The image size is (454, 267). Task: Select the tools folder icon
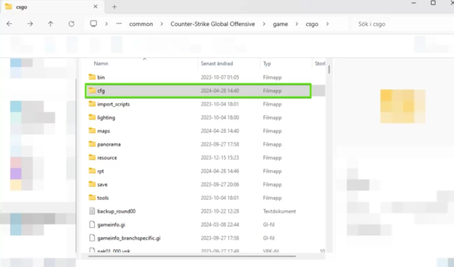click(92, 197)
